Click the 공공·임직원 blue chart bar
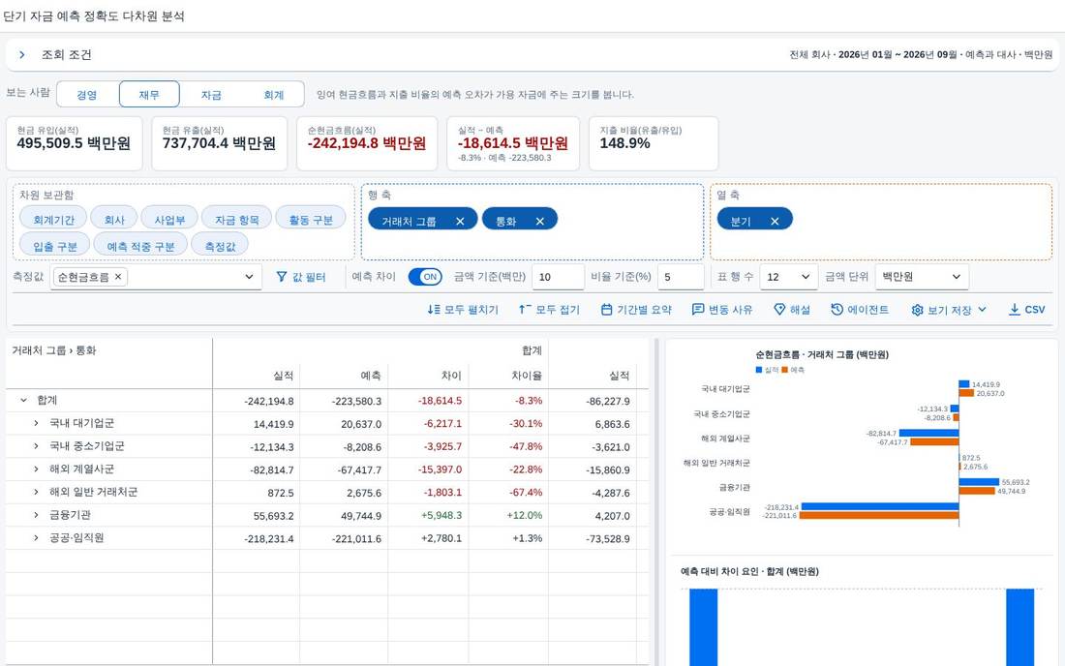This screenshot has height=666, width=1065. click(880, 506)
